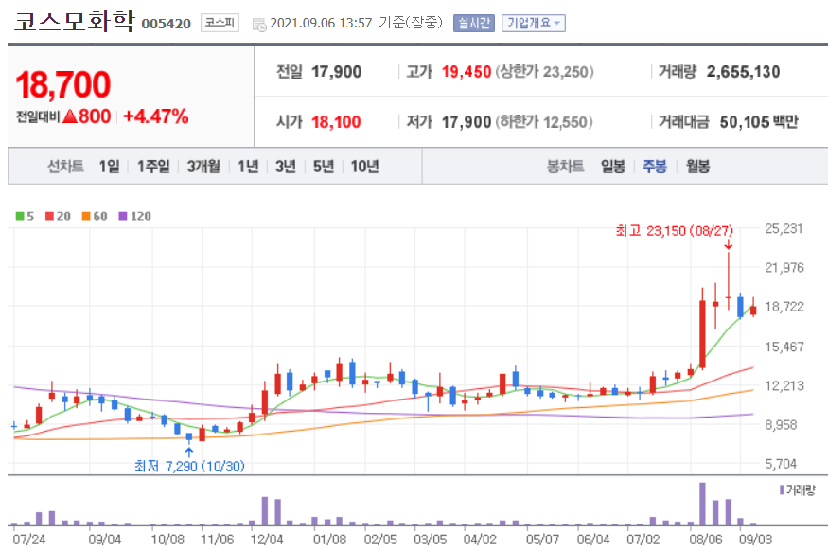Select the 1년 line chart period

point(248,167)
